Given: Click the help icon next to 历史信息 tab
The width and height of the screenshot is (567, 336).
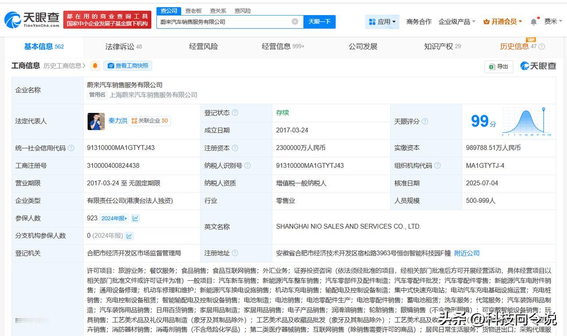Looking at the screenshot, I should tap(542, 46).
